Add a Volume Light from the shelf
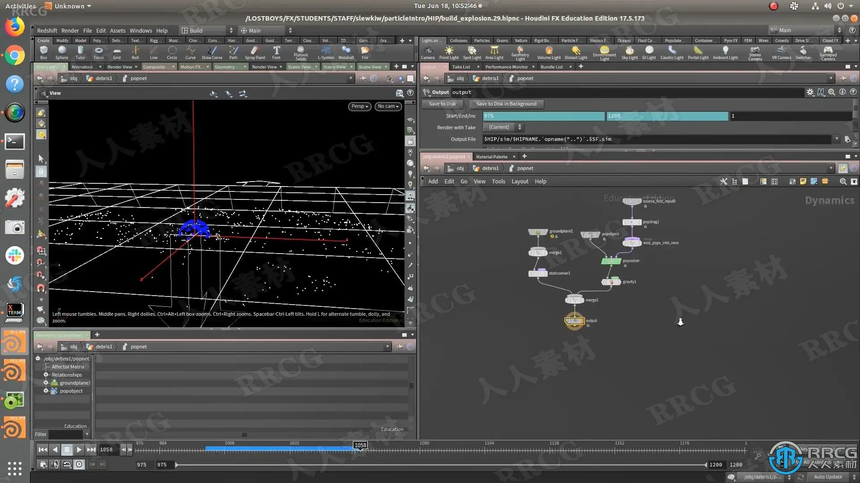This screenshot has width=860, height=483. tap(549, 52)
